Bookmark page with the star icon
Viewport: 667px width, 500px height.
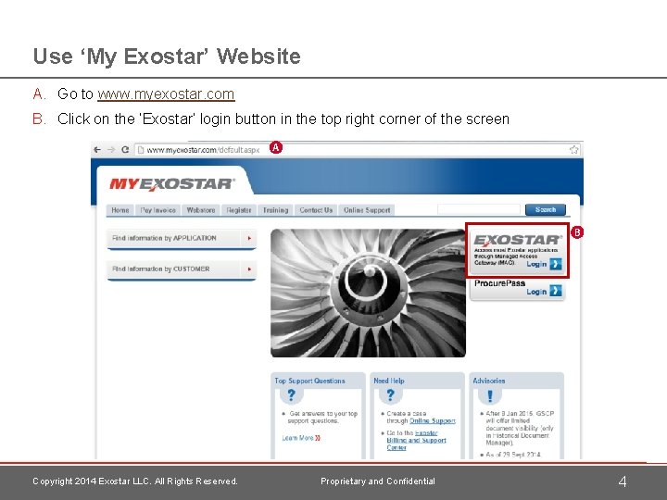pyautogui.click(x=573, y=150)
